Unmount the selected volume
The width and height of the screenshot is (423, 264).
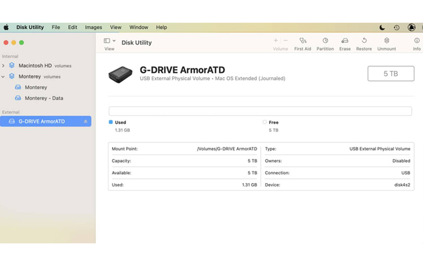(387, 41)
